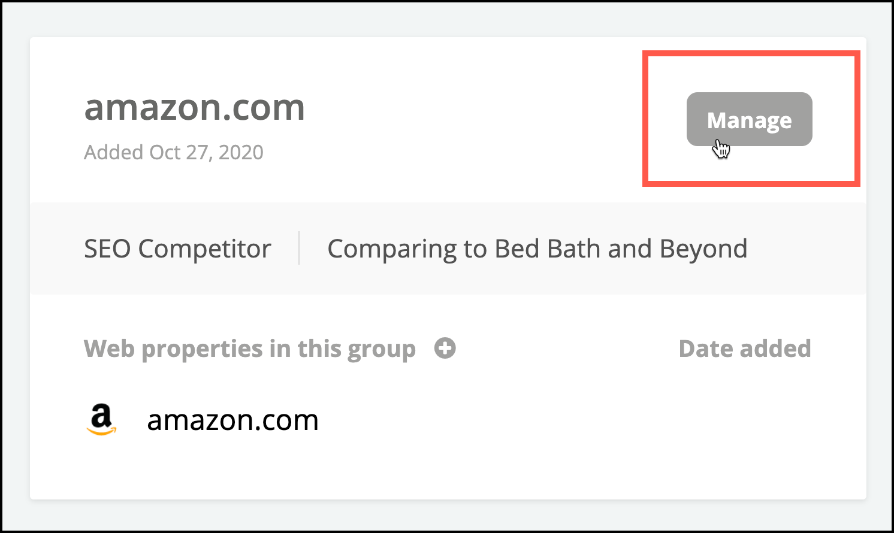Click empty date cell in amazon.com row
894x533 pixels.
[745, 420]
